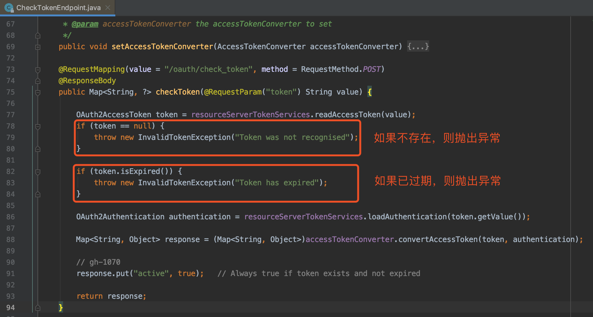Click convertAccessToken method call
Viewport: 593px width, 317px height.
coord(438,239)
